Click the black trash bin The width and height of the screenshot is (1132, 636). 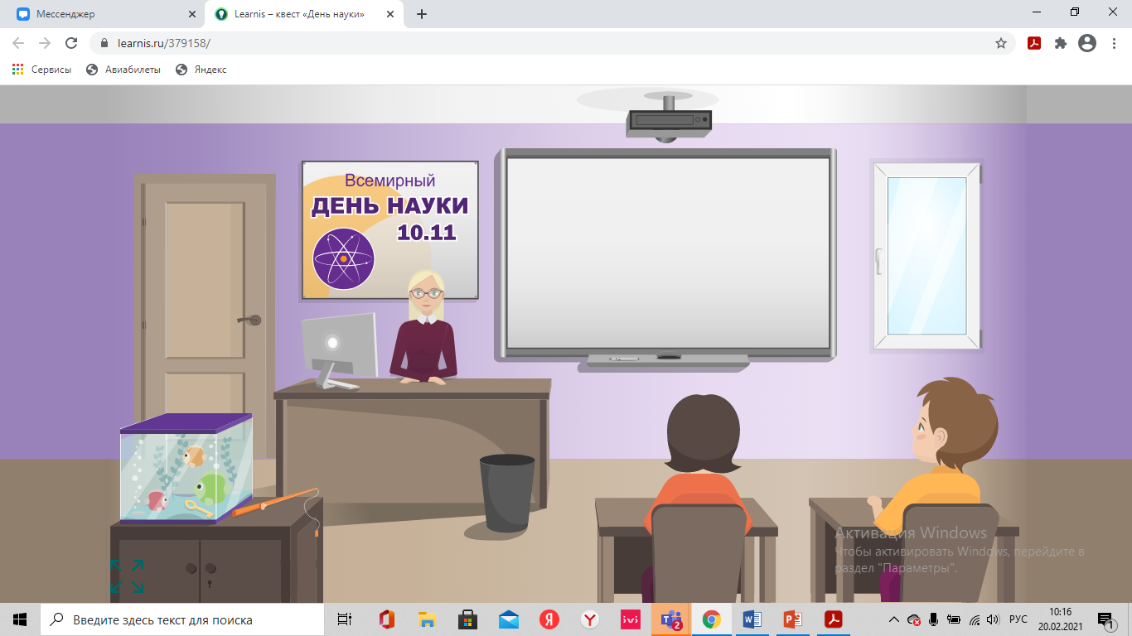point(507,493)
